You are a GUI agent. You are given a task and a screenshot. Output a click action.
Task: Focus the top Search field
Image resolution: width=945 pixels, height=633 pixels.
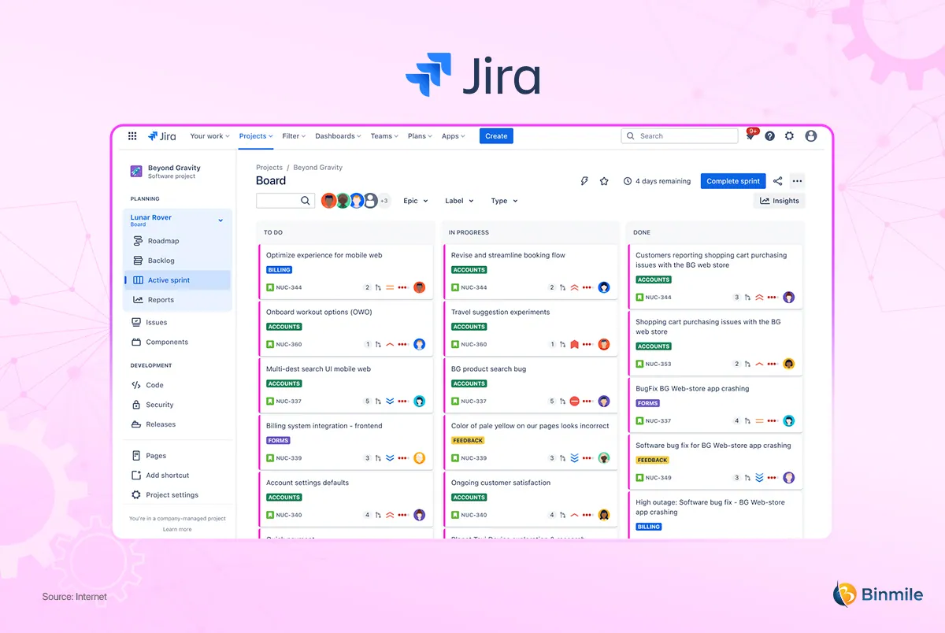point(680,136)
